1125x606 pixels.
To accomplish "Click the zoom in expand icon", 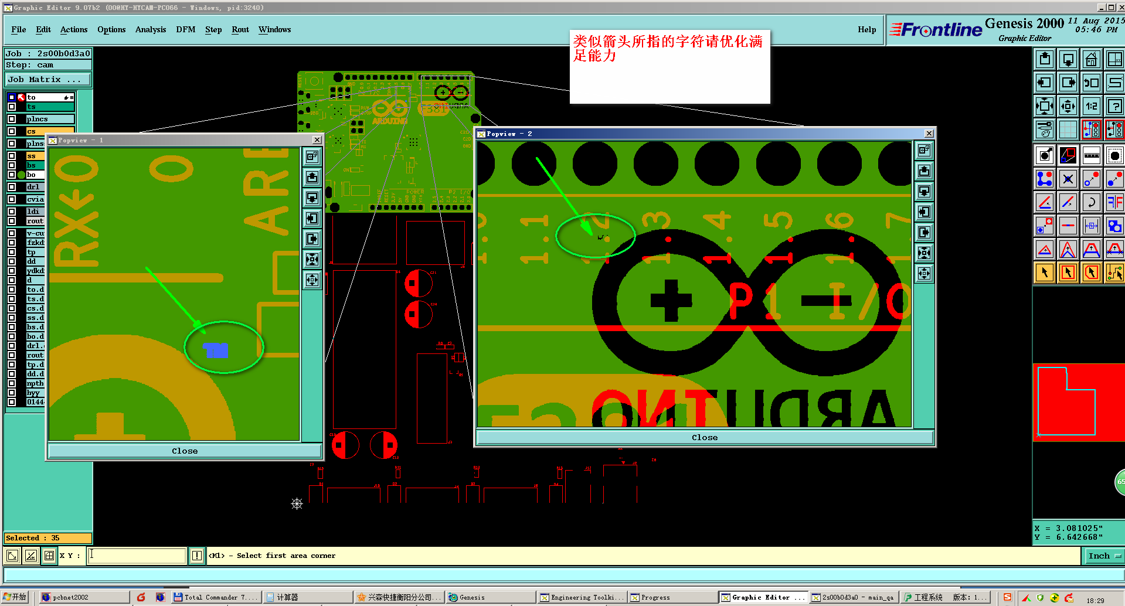I will click(1044, 106).
